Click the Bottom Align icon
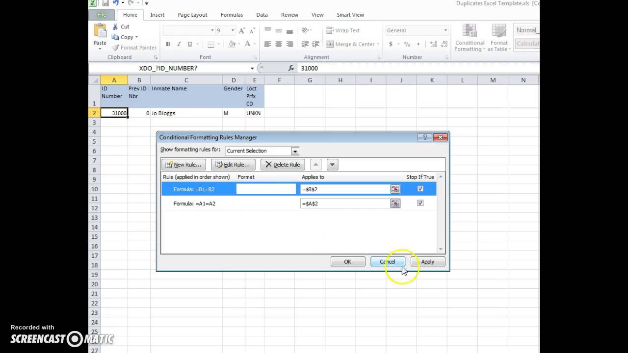The width and height of the screenshot is (628, 353). point(289,30)
